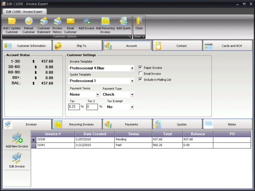Click the Email Customer envelope icon
Screen dimensions: 255x191
70,21
